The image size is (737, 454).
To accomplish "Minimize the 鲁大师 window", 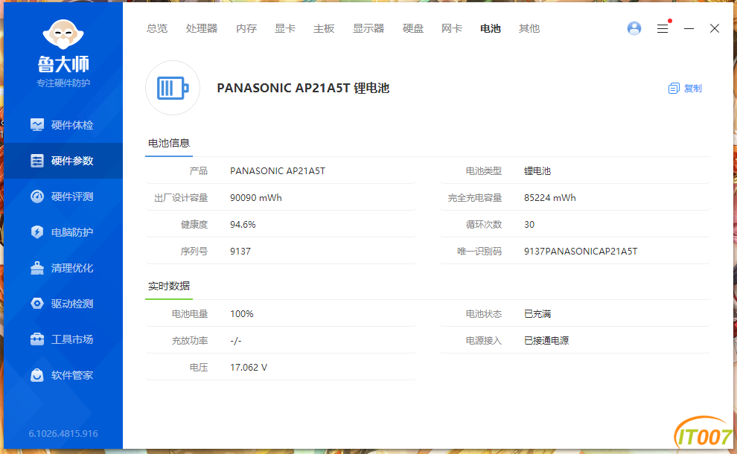I will coord(689,29).
